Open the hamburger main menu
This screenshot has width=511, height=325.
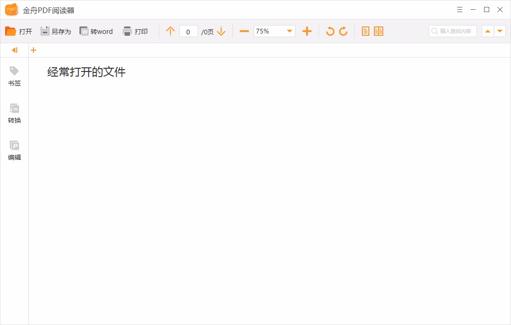coord(459,9)
